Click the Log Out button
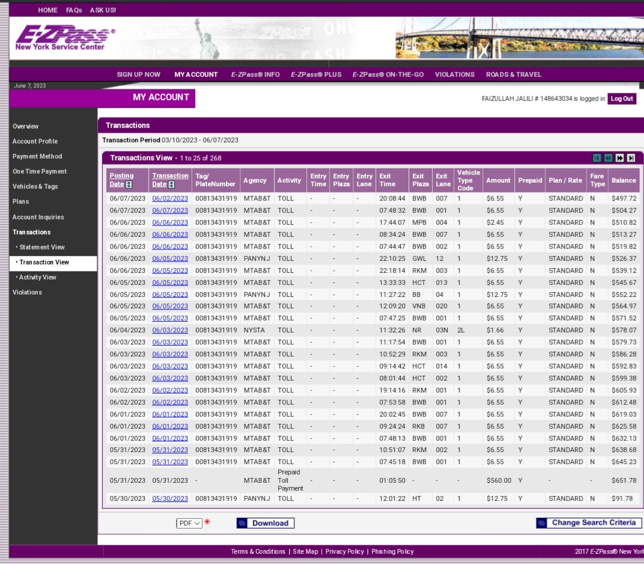644x564 pixels. tap(622, 99)
